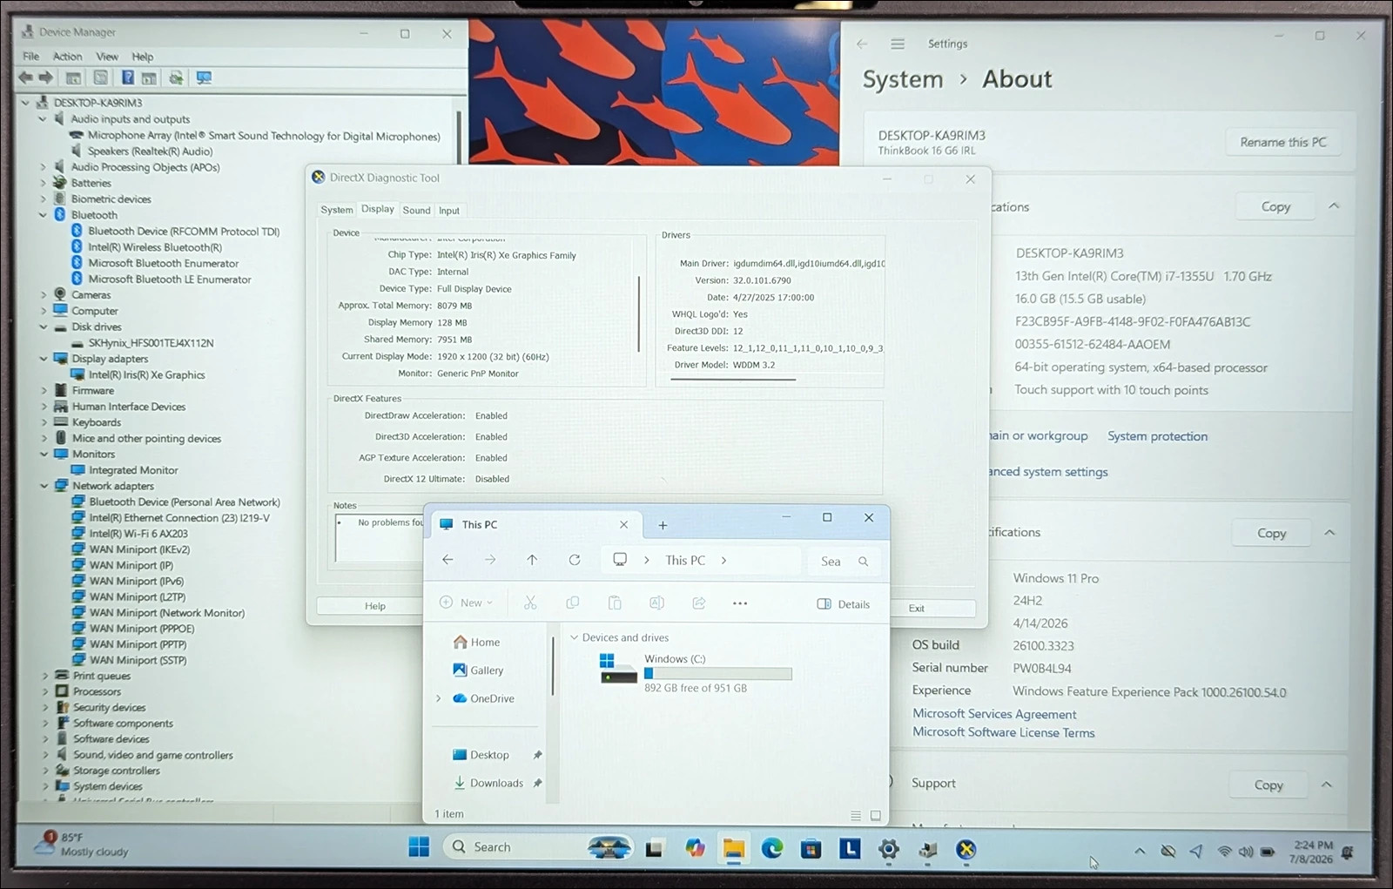Open Windows Start menu
The image size is (1393, 889).
coord(419,847)
